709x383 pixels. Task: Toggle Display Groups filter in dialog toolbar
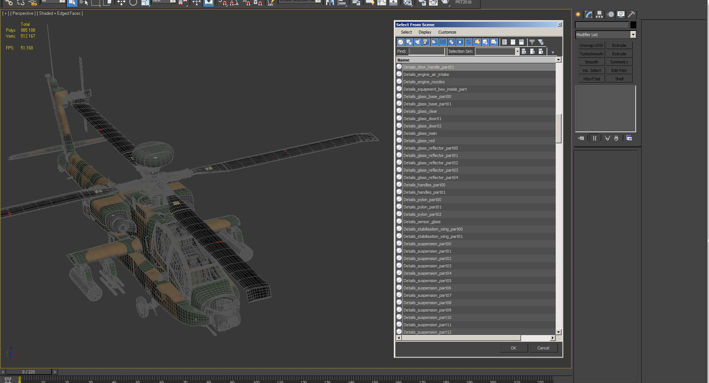click(x=451, y=42)
